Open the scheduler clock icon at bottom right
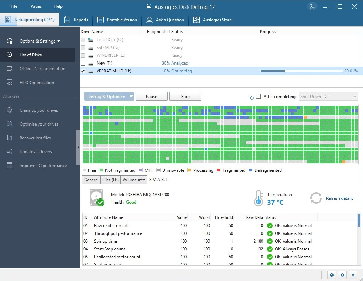363x281 pixels. click(x=331, y=275)
